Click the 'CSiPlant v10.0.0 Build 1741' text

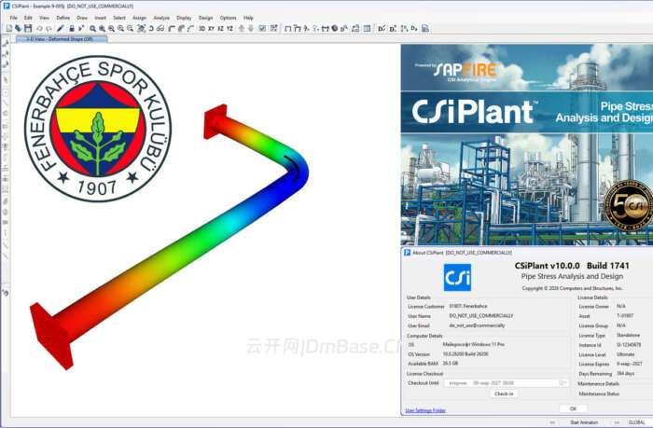572,266
